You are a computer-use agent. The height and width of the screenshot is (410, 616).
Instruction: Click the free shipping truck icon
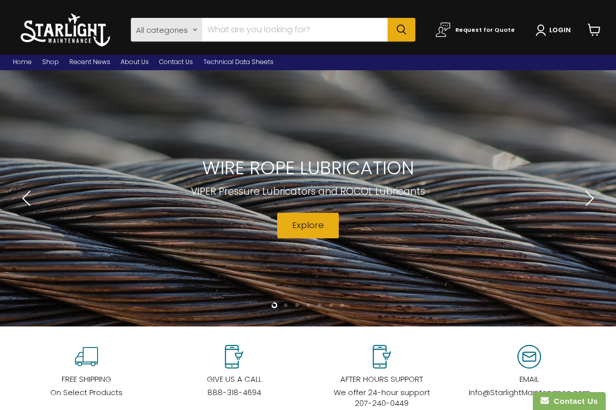[86, 356]
